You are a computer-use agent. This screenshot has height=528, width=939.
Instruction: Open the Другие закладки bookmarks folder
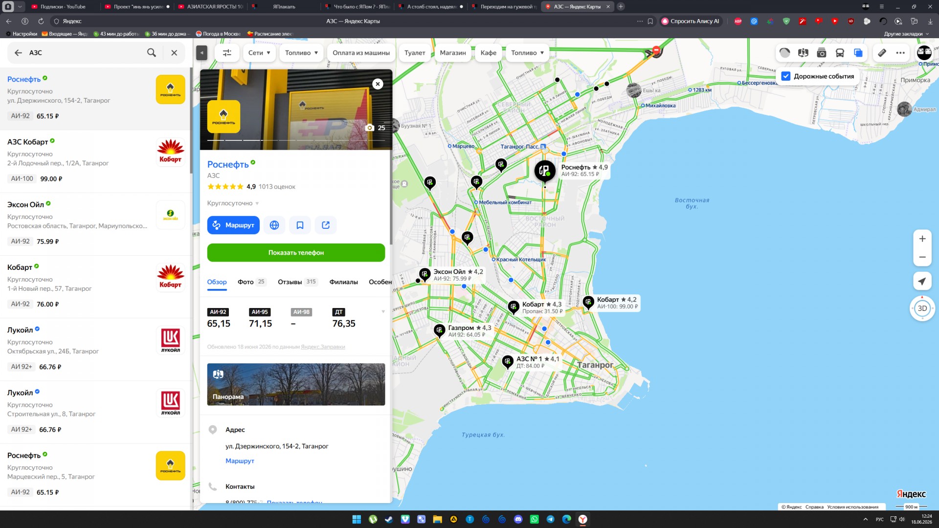tap(906, 34)
